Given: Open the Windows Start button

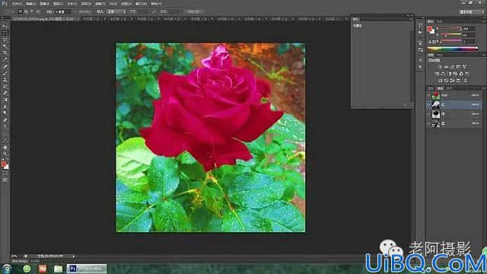Looking at the screenshot, I should 6,269.
